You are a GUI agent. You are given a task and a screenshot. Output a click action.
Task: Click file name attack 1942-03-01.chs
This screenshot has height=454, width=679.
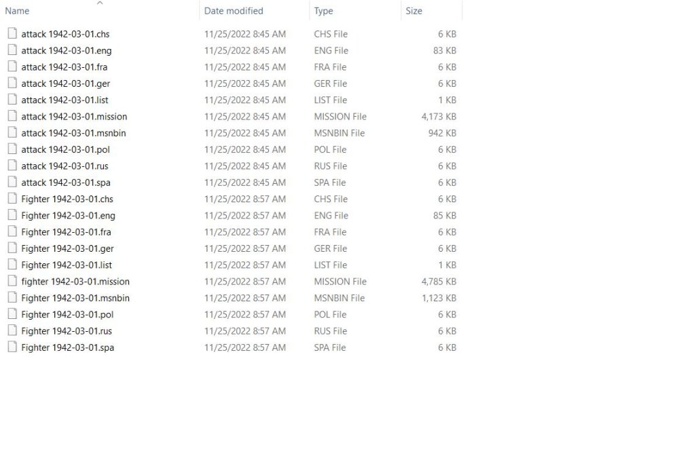pyautogui.click(x=65, y=34)
